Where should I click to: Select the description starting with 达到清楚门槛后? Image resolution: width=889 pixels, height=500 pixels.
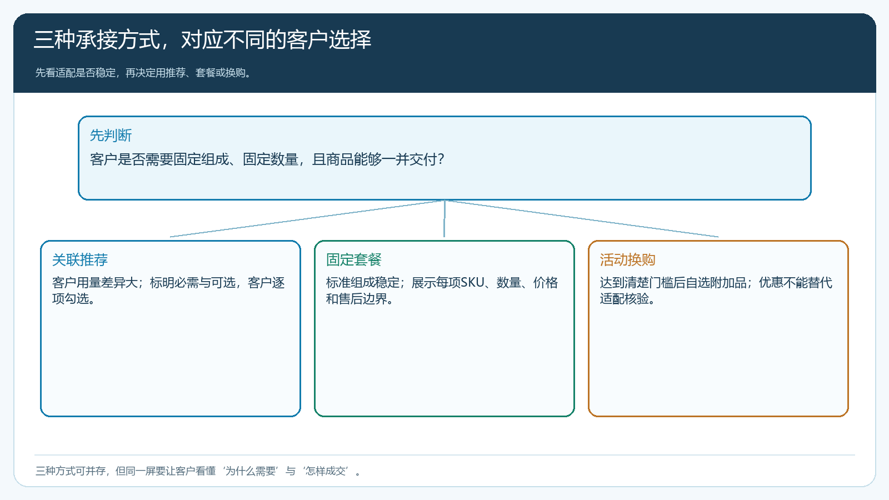pos(716,291)
